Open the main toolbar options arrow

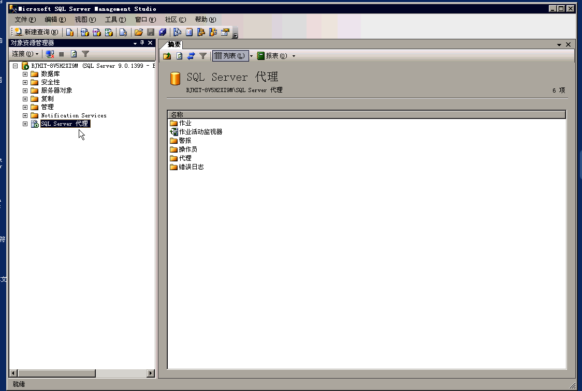(x=235, y=35)
